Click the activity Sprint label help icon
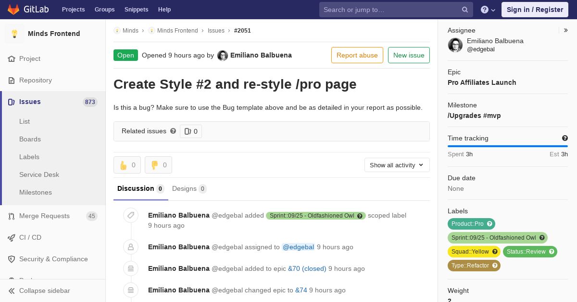This screenshot has height=302, width=577. pyautogui.click(x=360, y=216)
